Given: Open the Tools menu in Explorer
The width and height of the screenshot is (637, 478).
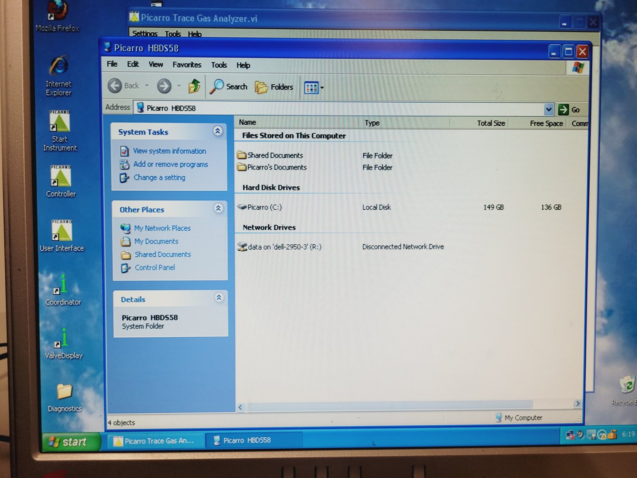Looking at the screenshot, I should click(219, 65).
